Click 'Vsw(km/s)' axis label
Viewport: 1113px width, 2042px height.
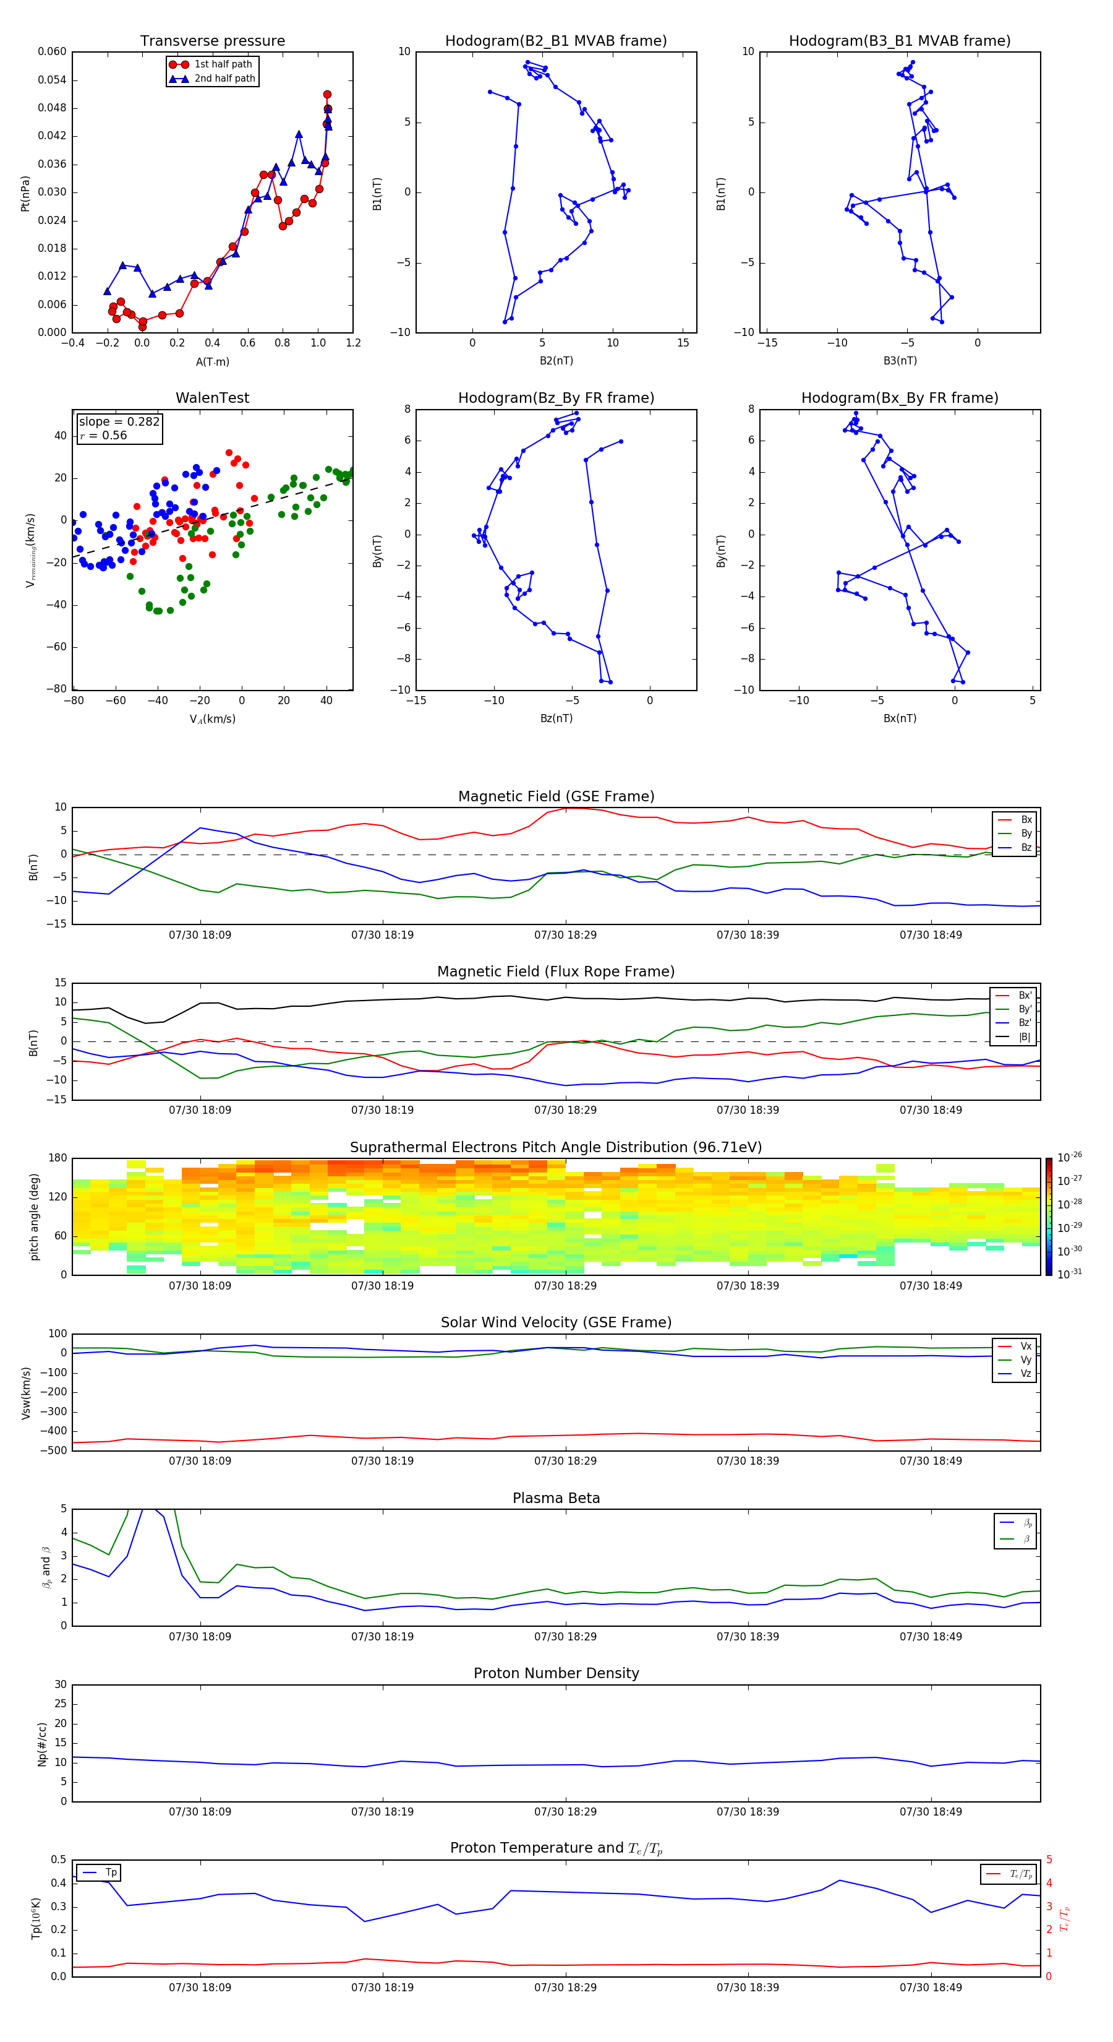pyautogui.click(x=25, y=1393)
